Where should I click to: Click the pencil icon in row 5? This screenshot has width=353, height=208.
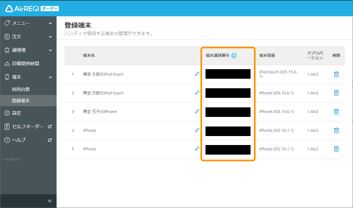(x=197, y=148)
